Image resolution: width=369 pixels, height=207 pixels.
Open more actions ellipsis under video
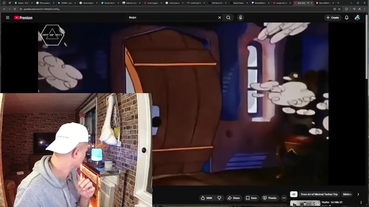(x=284, y=198)
